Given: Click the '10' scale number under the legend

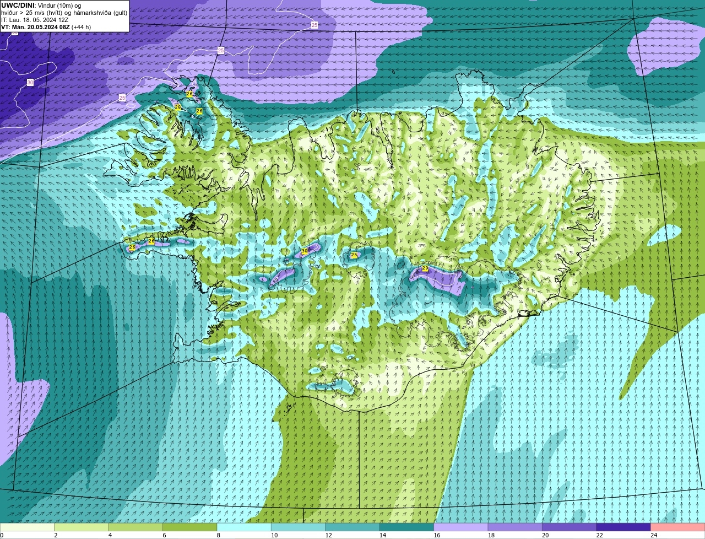Looking at the screenshot, I should click(x=274, y=535).
